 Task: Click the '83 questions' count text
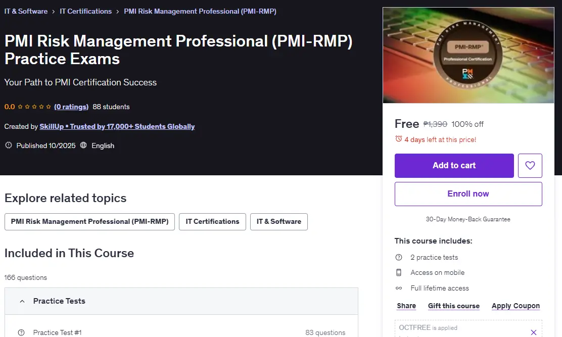[325, 332]
